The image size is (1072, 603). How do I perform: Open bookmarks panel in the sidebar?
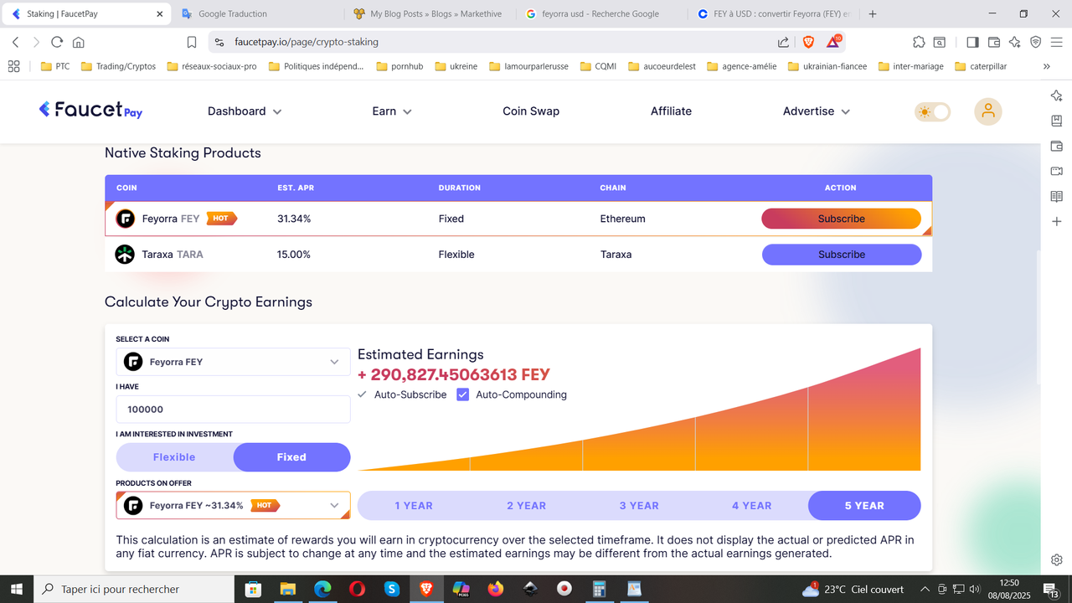(1057, 121)
